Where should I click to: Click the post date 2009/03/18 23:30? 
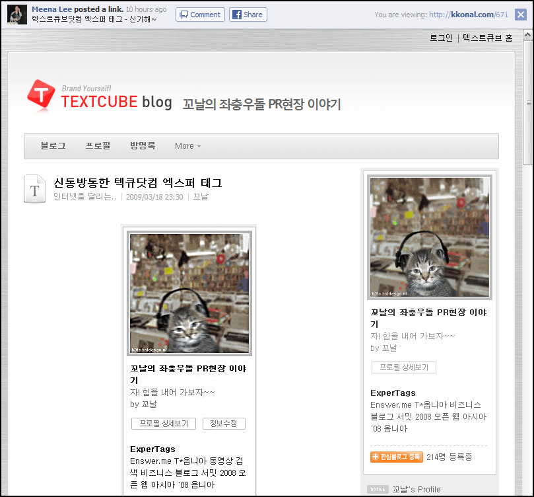(x=154, y=197)
